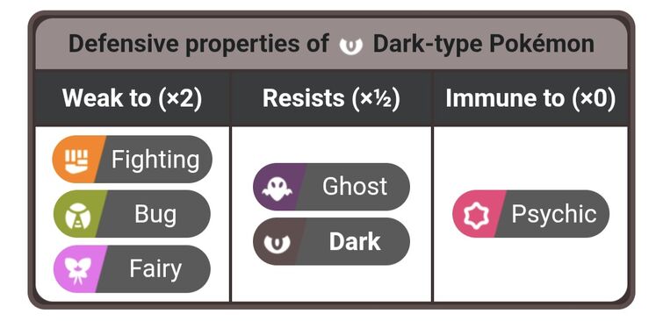
Task: Select the bold Dark type label
Action: 355,241
